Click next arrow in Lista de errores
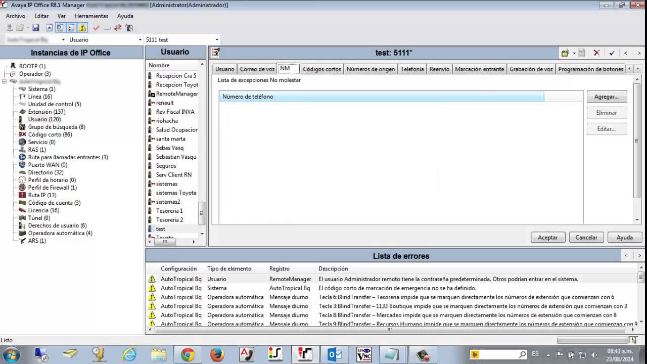This screenshot has height=364, width=647. tap(639, 256)
